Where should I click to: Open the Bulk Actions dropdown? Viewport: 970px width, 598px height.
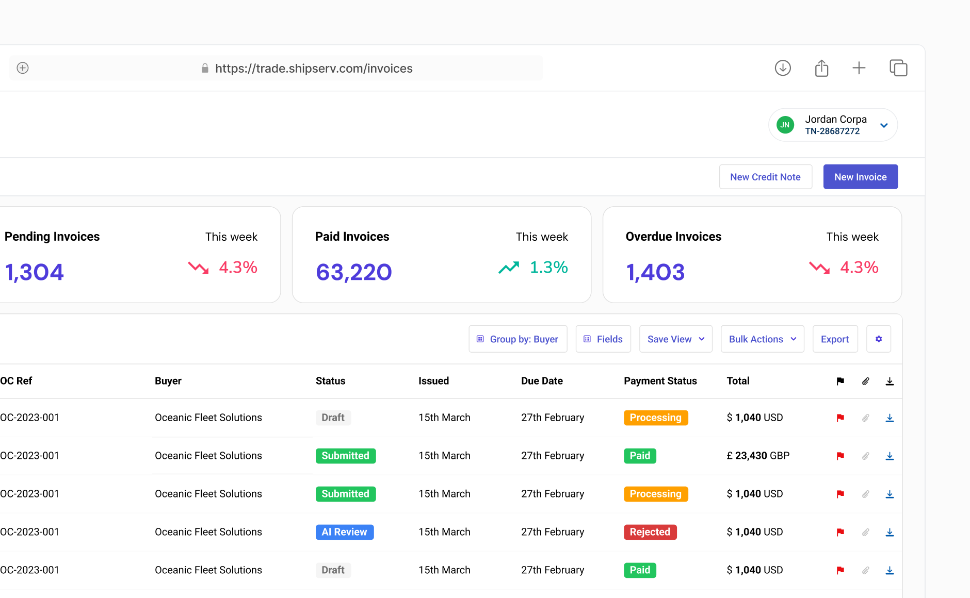(x=763, y=339)
